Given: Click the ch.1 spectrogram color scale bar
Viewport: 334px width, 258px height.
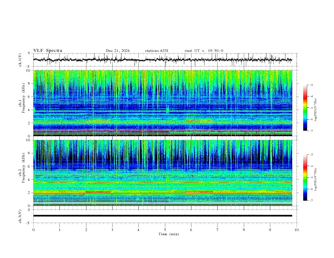Looking at the screenshot, I should [x=305, y=108].
